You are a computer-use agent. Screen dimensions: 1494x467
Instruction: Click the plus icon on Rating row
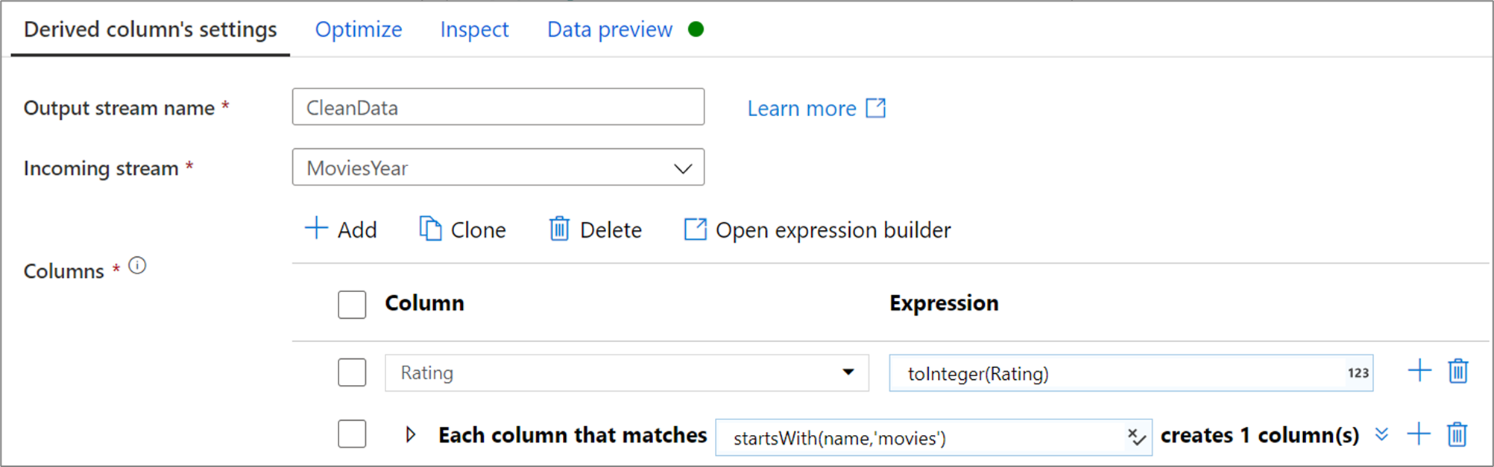pyautogui.click(x=1419, y=371)
